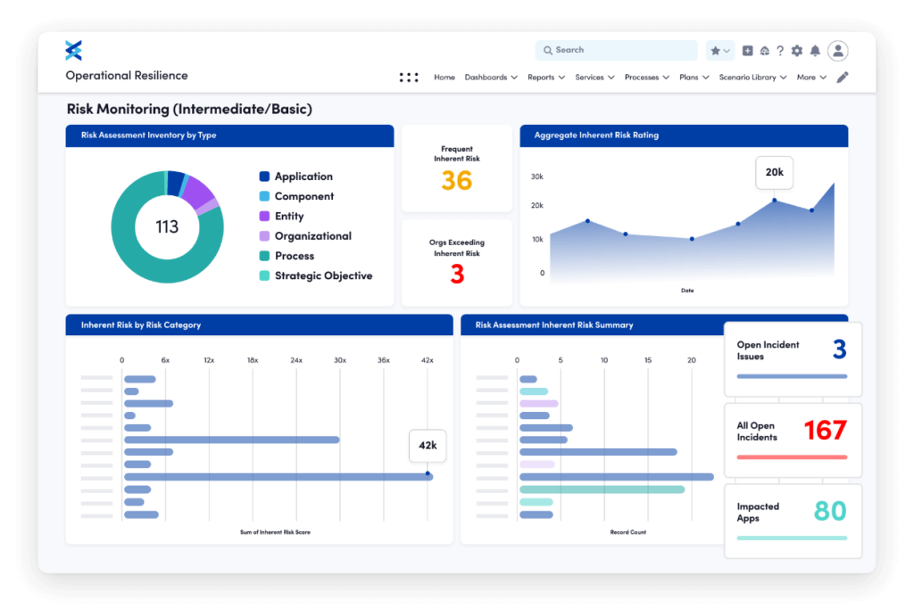
Task: Click the Plans menu item
Action: pyautogui.click(x=694, y=77)
